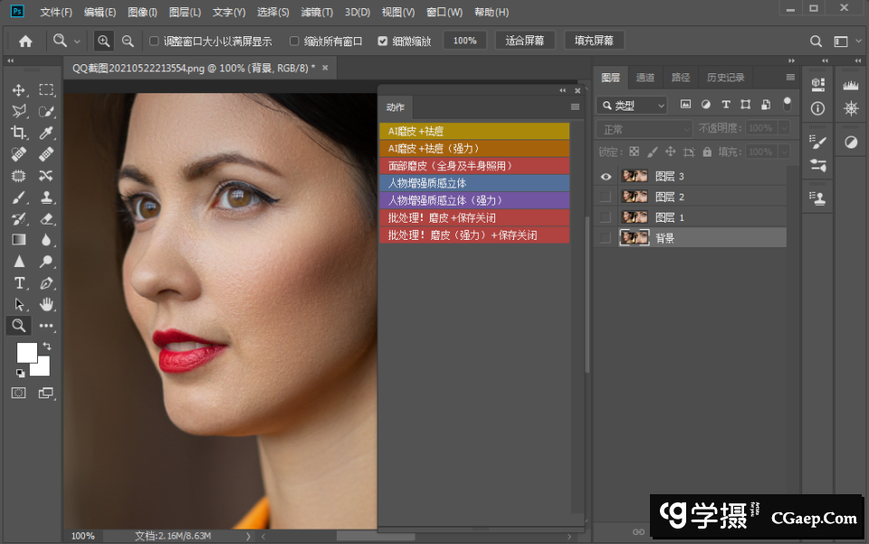Select the Clone Stamp tool
This screenshot has width=869, height=544.
pyautogui.click(x=46, y=197)
